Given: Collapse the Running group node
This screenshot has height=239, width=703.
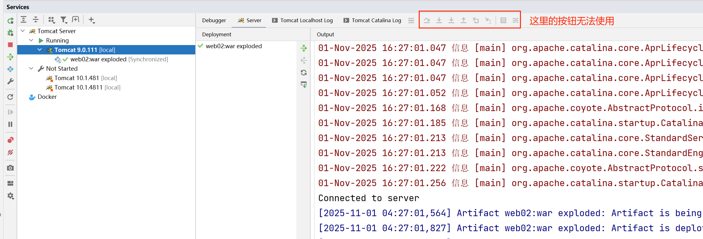Looking at the screenshot, I should pos(31,40).
